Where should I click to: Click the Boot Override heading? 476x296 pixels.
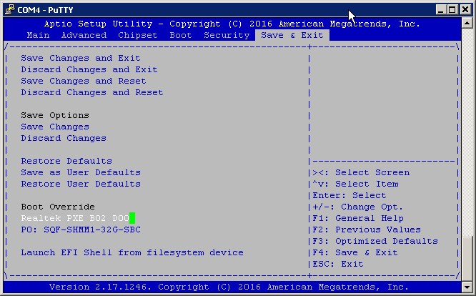(x=58, y=207)
